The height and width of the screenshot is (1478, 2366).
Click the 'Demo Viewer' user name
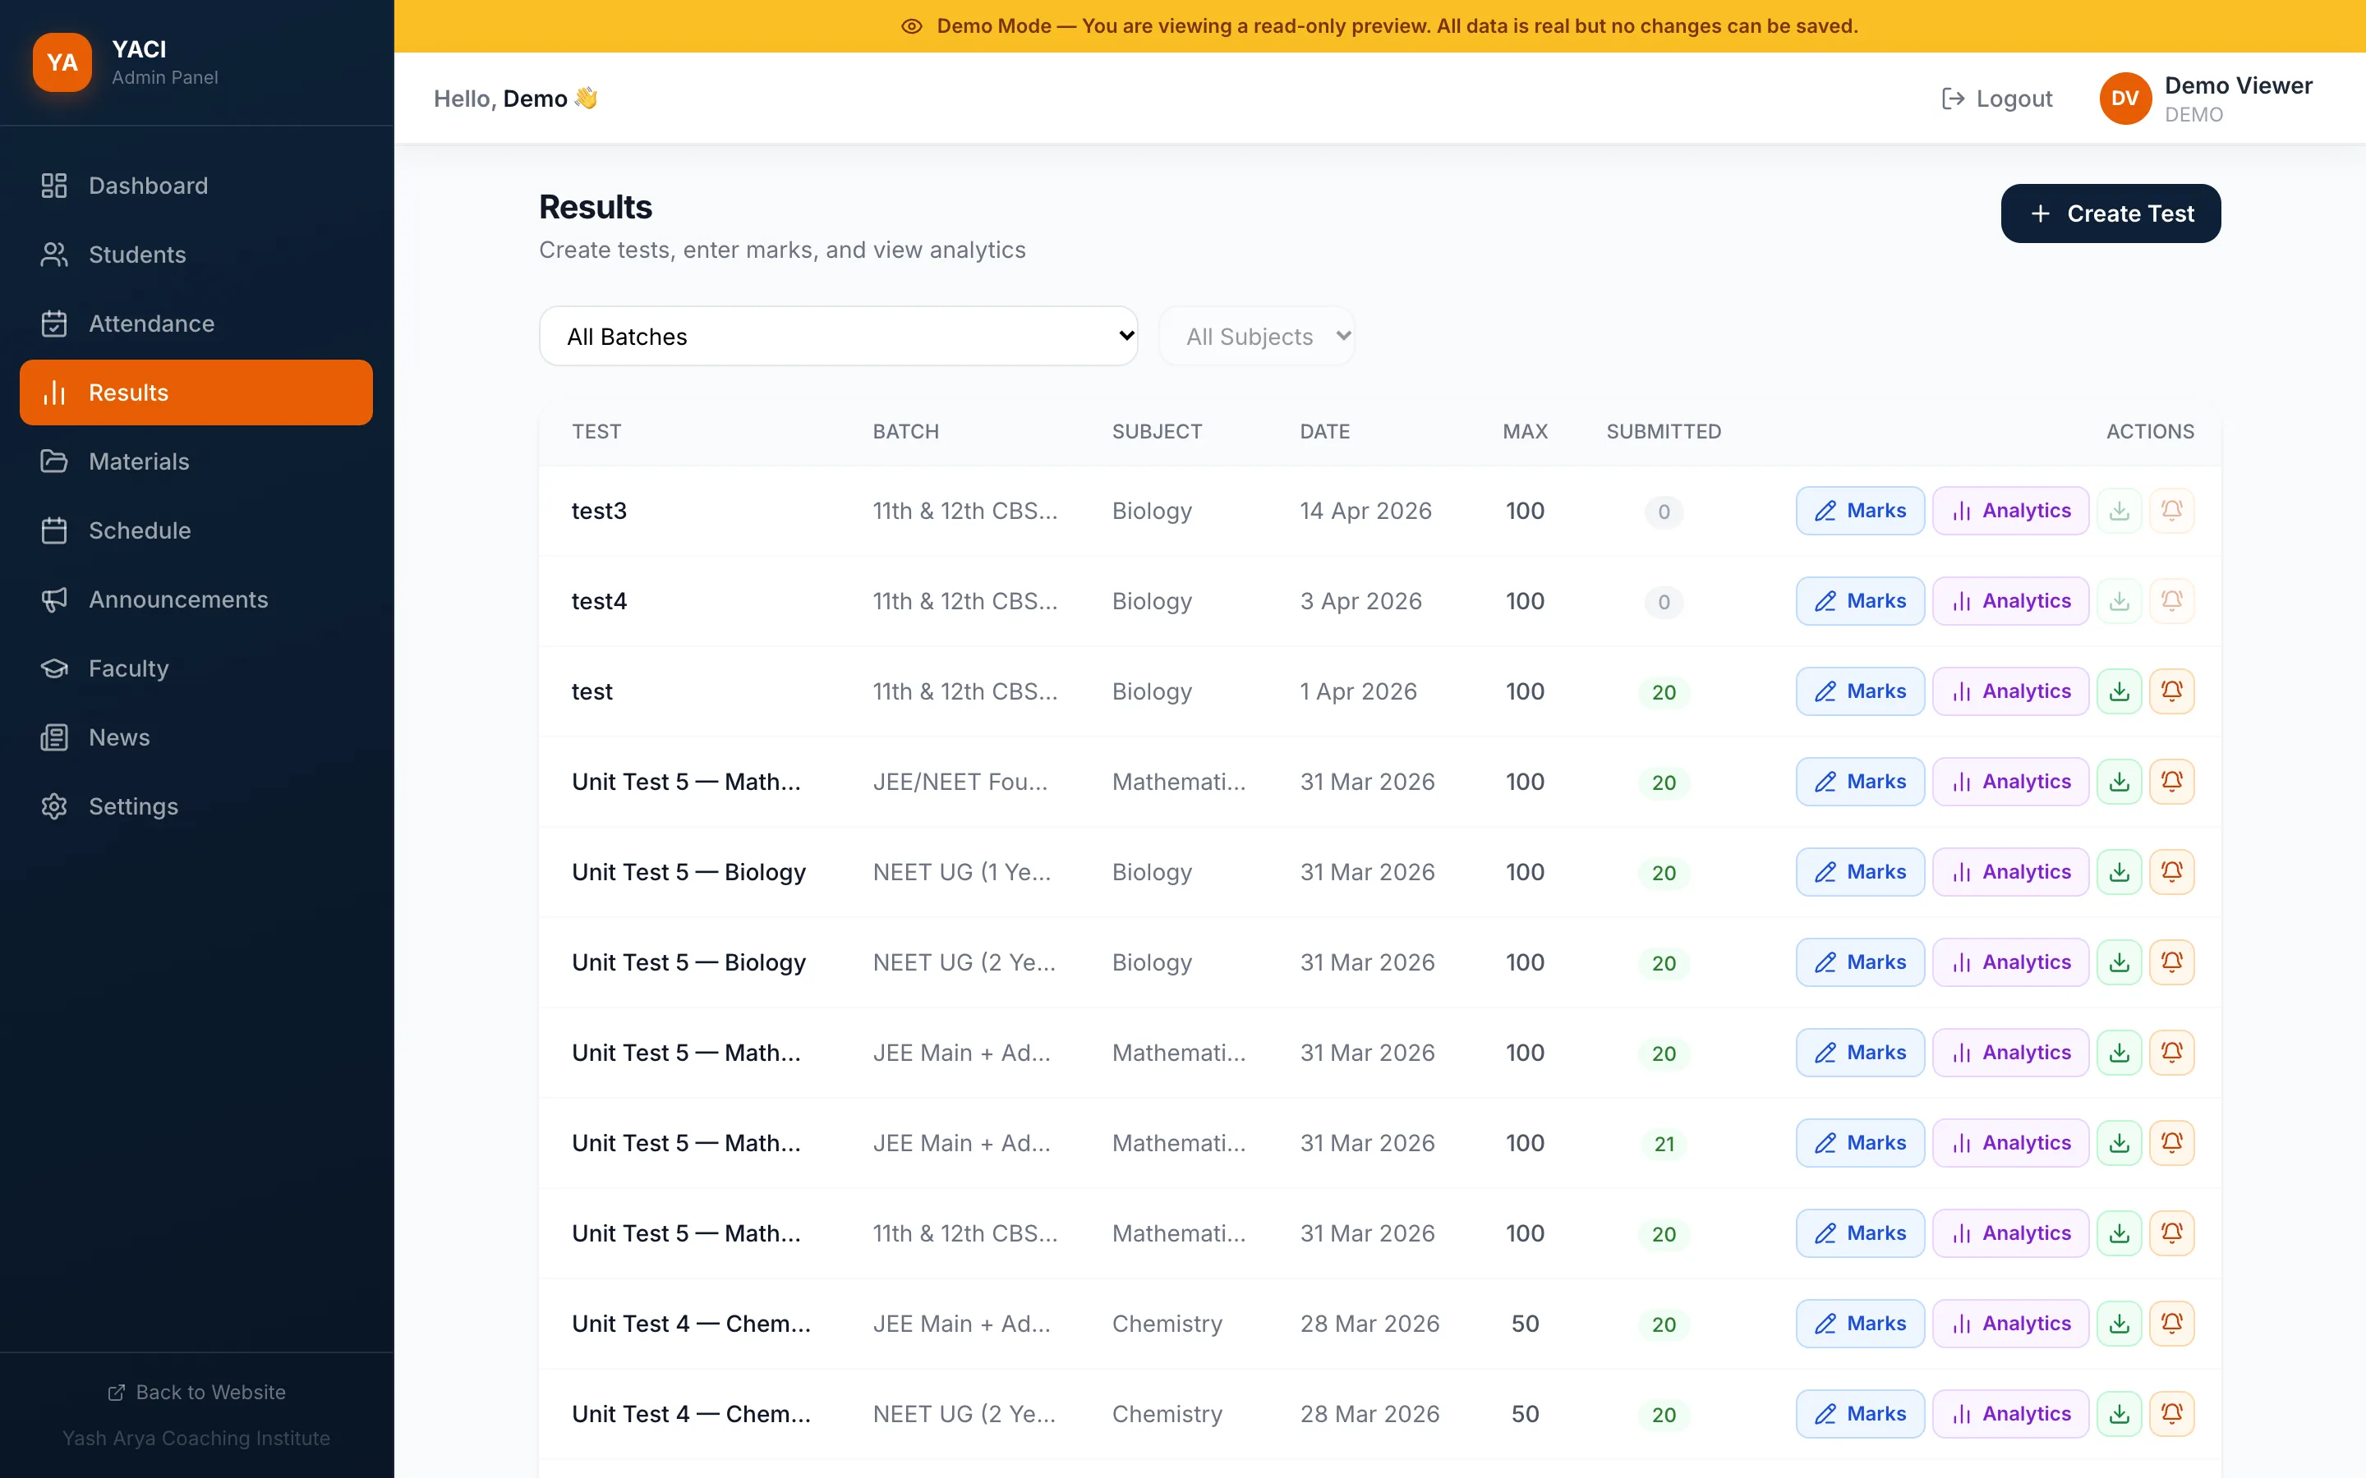pos(2238,85)
